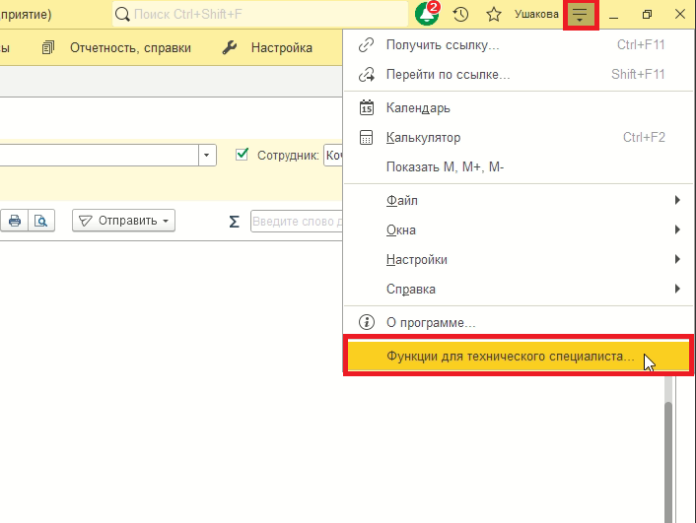Click the user name Ушакова
The height and width of the screenshot is (523, 696).
(536, 14)
